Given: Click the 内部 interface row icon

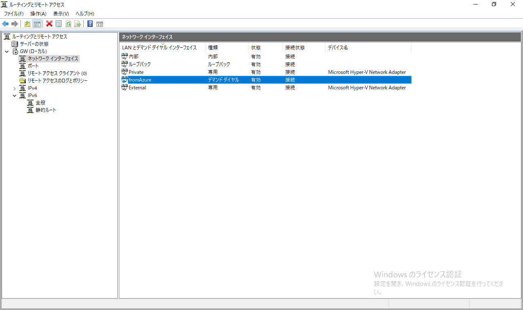Looking at the screenshot, I should pos(125,56).
